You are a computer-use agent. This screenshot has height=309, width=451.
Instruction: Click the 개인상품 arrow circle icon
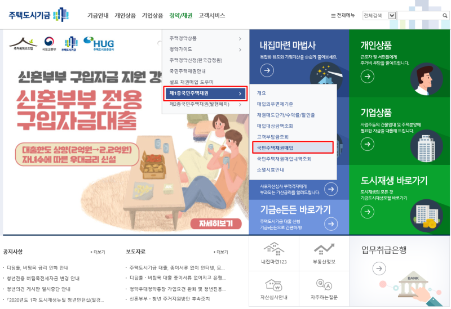pos(368,77)
